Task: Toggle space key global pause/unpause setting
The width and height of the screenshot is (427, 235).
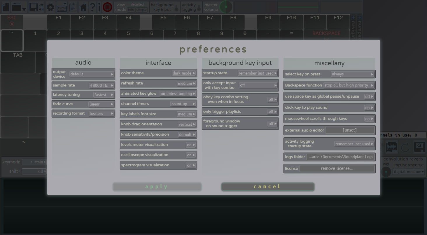Action: (369, 96)
